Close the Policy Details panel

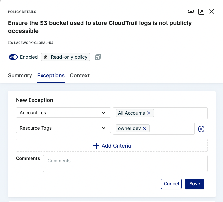(x=212, y=11)
